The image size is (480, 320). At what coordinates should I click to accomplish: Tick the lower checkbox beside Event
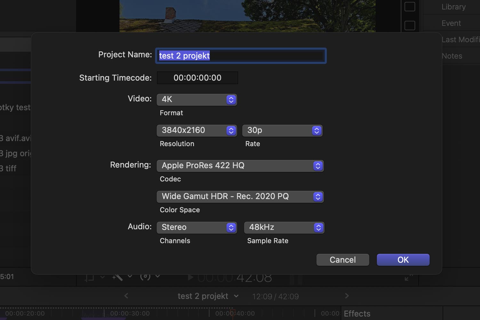(x=410, y=25)
